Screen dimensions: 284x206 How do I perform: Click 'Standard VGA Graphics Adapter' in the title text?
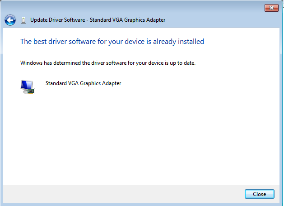tap(127, 20)
